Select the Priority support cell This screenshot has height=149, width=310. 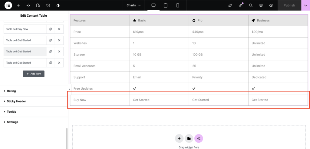coord(219,77)
